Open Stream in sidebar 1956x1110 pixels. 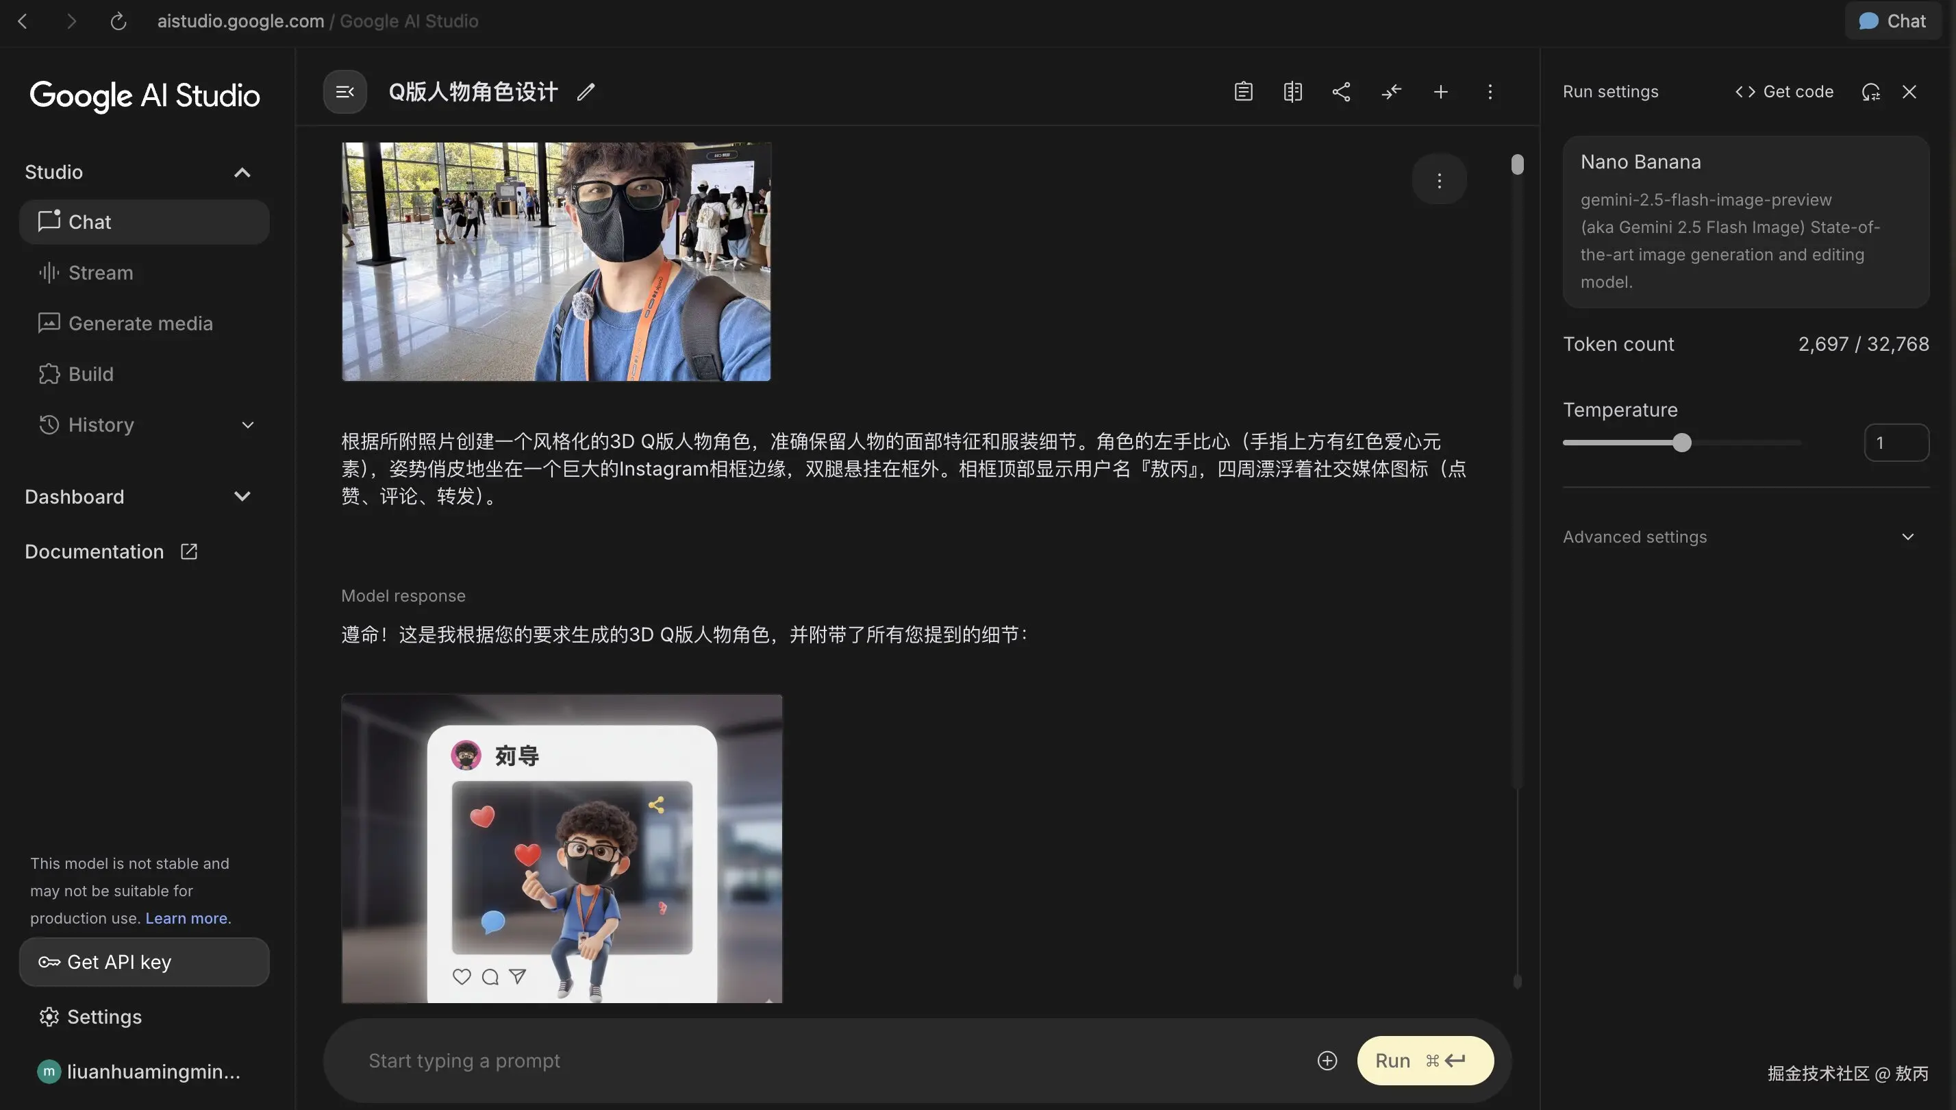101,273
